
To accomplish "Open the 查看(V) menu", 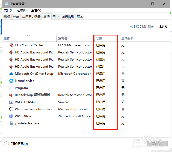I will (x=36, y=10).
